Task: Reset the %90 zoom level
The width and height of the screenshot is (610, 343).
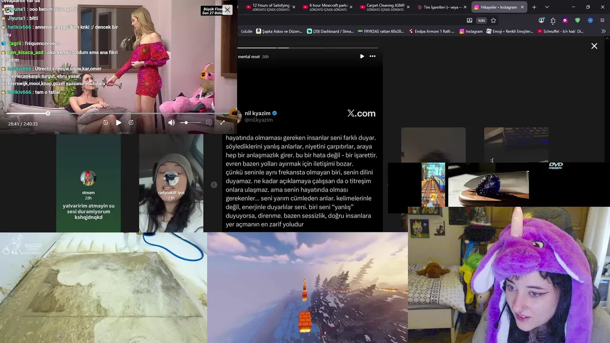Action: [481, 20]
